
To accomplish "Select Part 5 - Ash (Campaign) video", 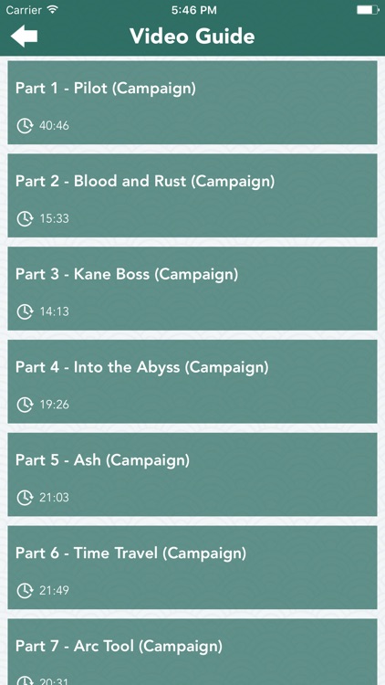I will (192, 474).
